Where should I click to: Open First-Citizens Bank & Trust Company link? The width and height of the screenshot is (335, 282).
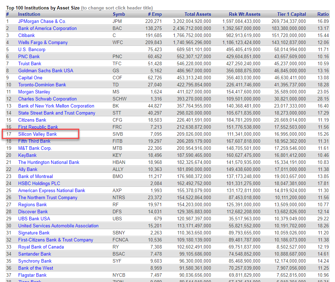pos(56,240)
